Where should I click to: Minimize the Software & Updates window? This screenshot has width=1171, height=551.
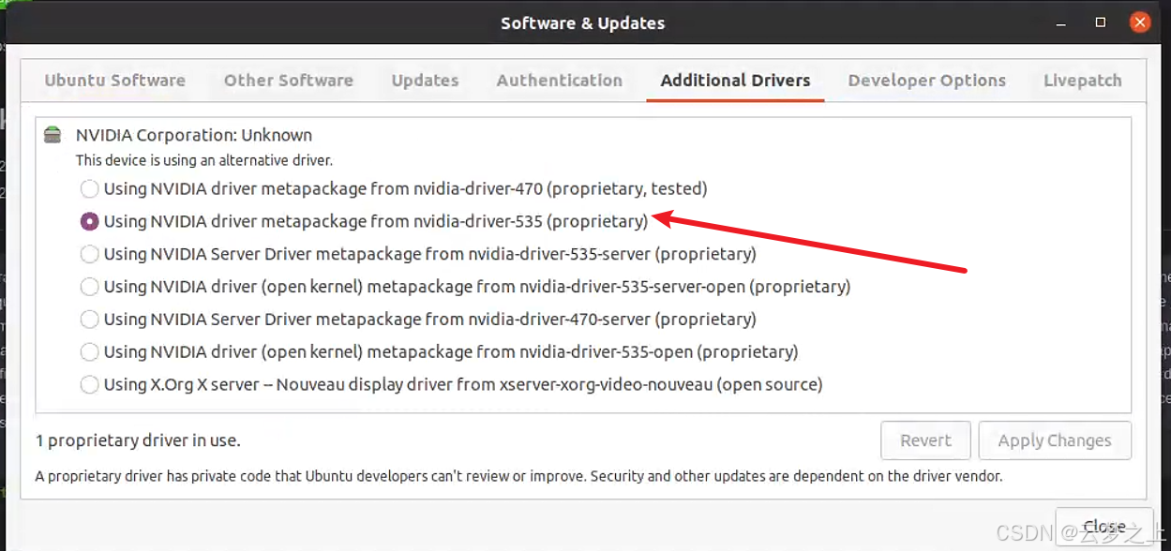[1063, 22]
